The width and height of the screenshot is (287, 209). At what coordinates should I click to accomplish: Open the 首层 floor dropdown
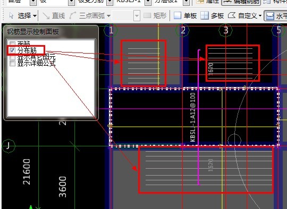pos(33,2)
